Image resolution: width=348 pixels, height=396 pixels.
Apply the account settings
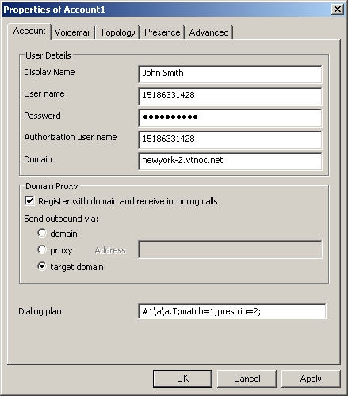(x=311, y=379)
